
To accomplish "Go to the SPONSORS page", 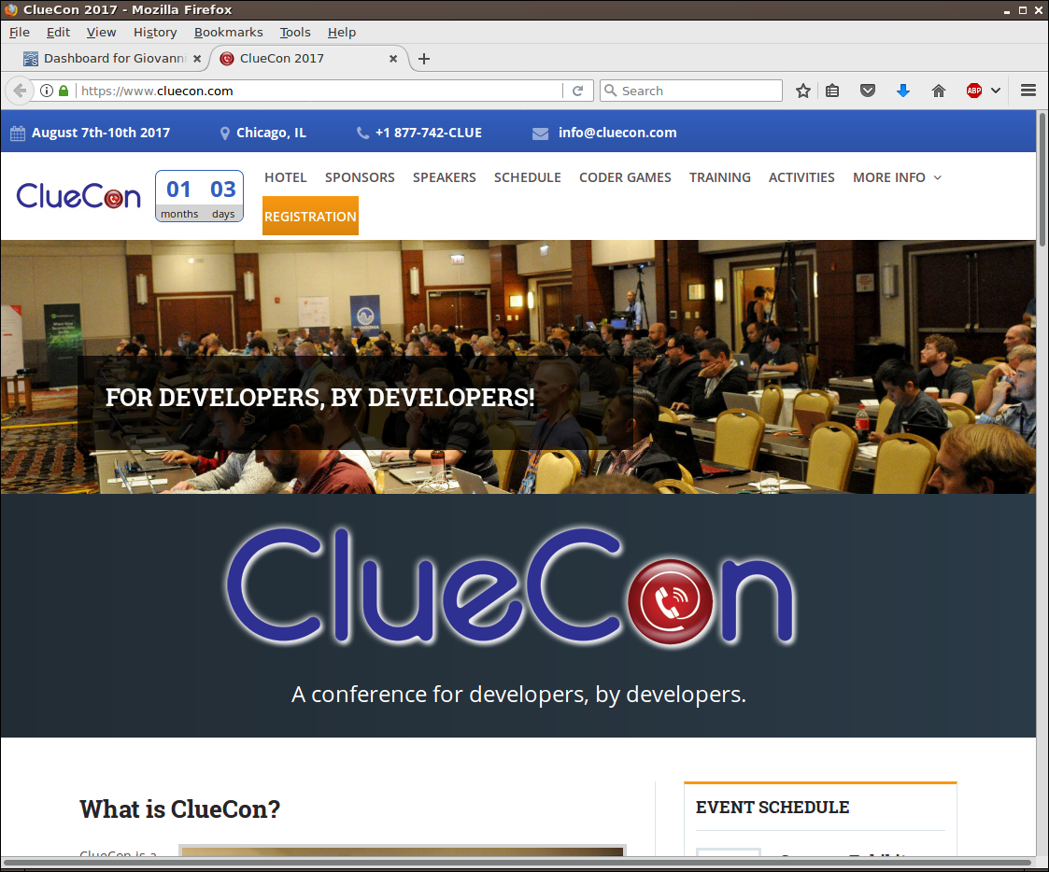I will click(360, 177).
